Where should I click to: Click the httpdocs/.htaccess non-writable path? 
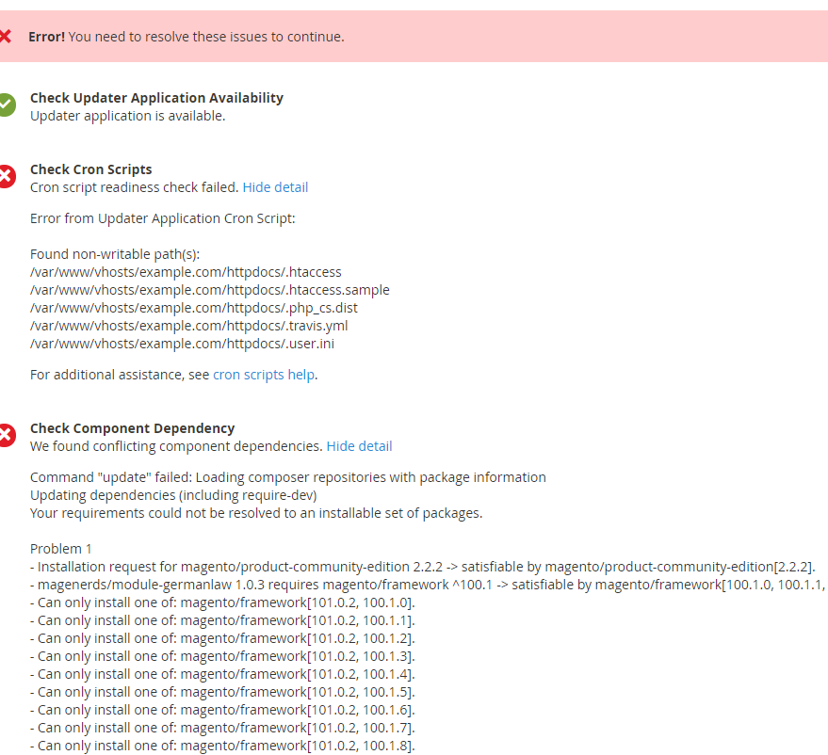click(x=186, y=272)
